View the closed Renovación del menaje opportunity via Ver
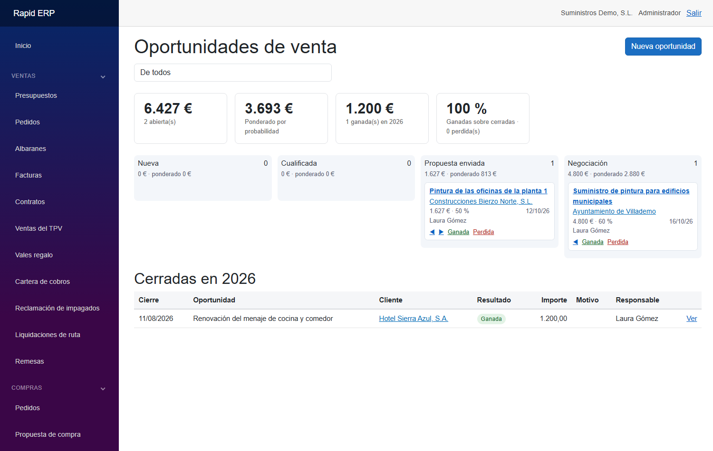Screen dimensions: 713x451 (x=692, y=319)
